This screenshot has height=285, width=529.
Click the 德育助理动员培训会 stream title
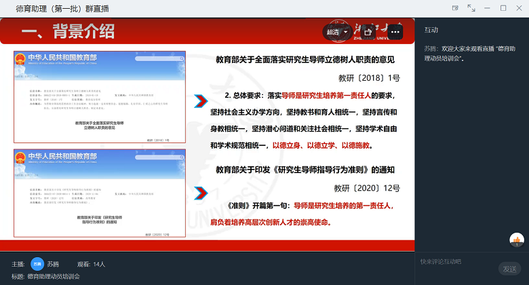pos(54,276)
